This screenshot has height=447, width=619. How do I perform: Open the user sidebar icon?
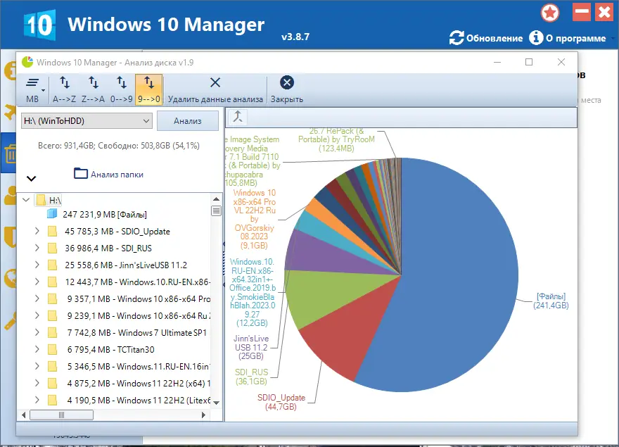click(x=10, y=195)
